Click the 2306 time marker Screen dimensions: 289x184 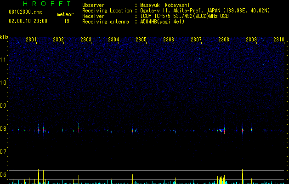click(169, 40)
